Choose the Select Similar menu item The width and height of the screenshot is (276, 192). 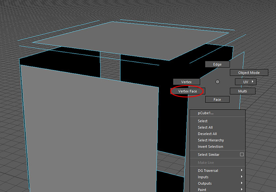click(209, 155)
